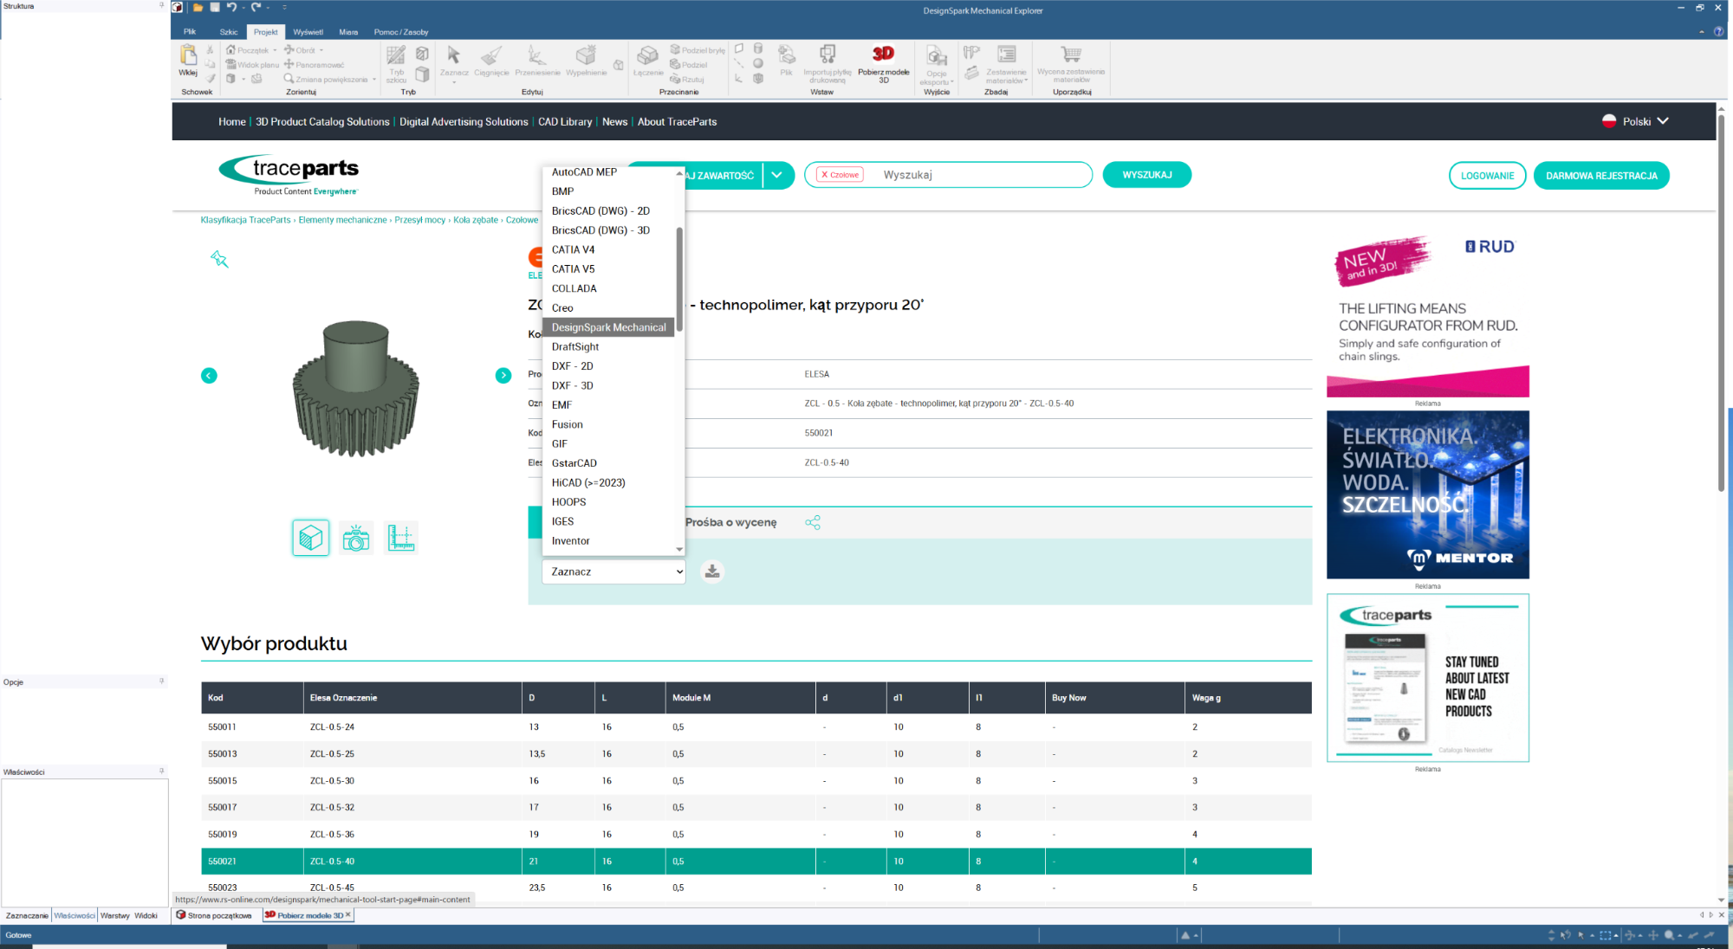Screen dimensions: 1733x949
Task: Open file via folder icon in quick access bar
Action: pos(198,7)
